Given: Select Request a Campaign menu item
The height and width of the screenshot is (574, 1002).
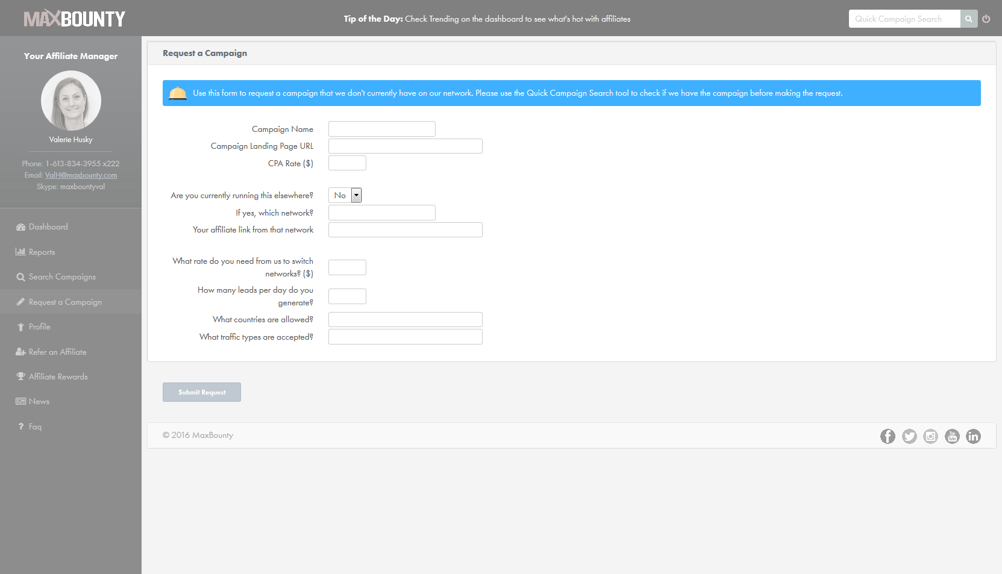Looking at the screenshot, I should [x=65, y=302].
